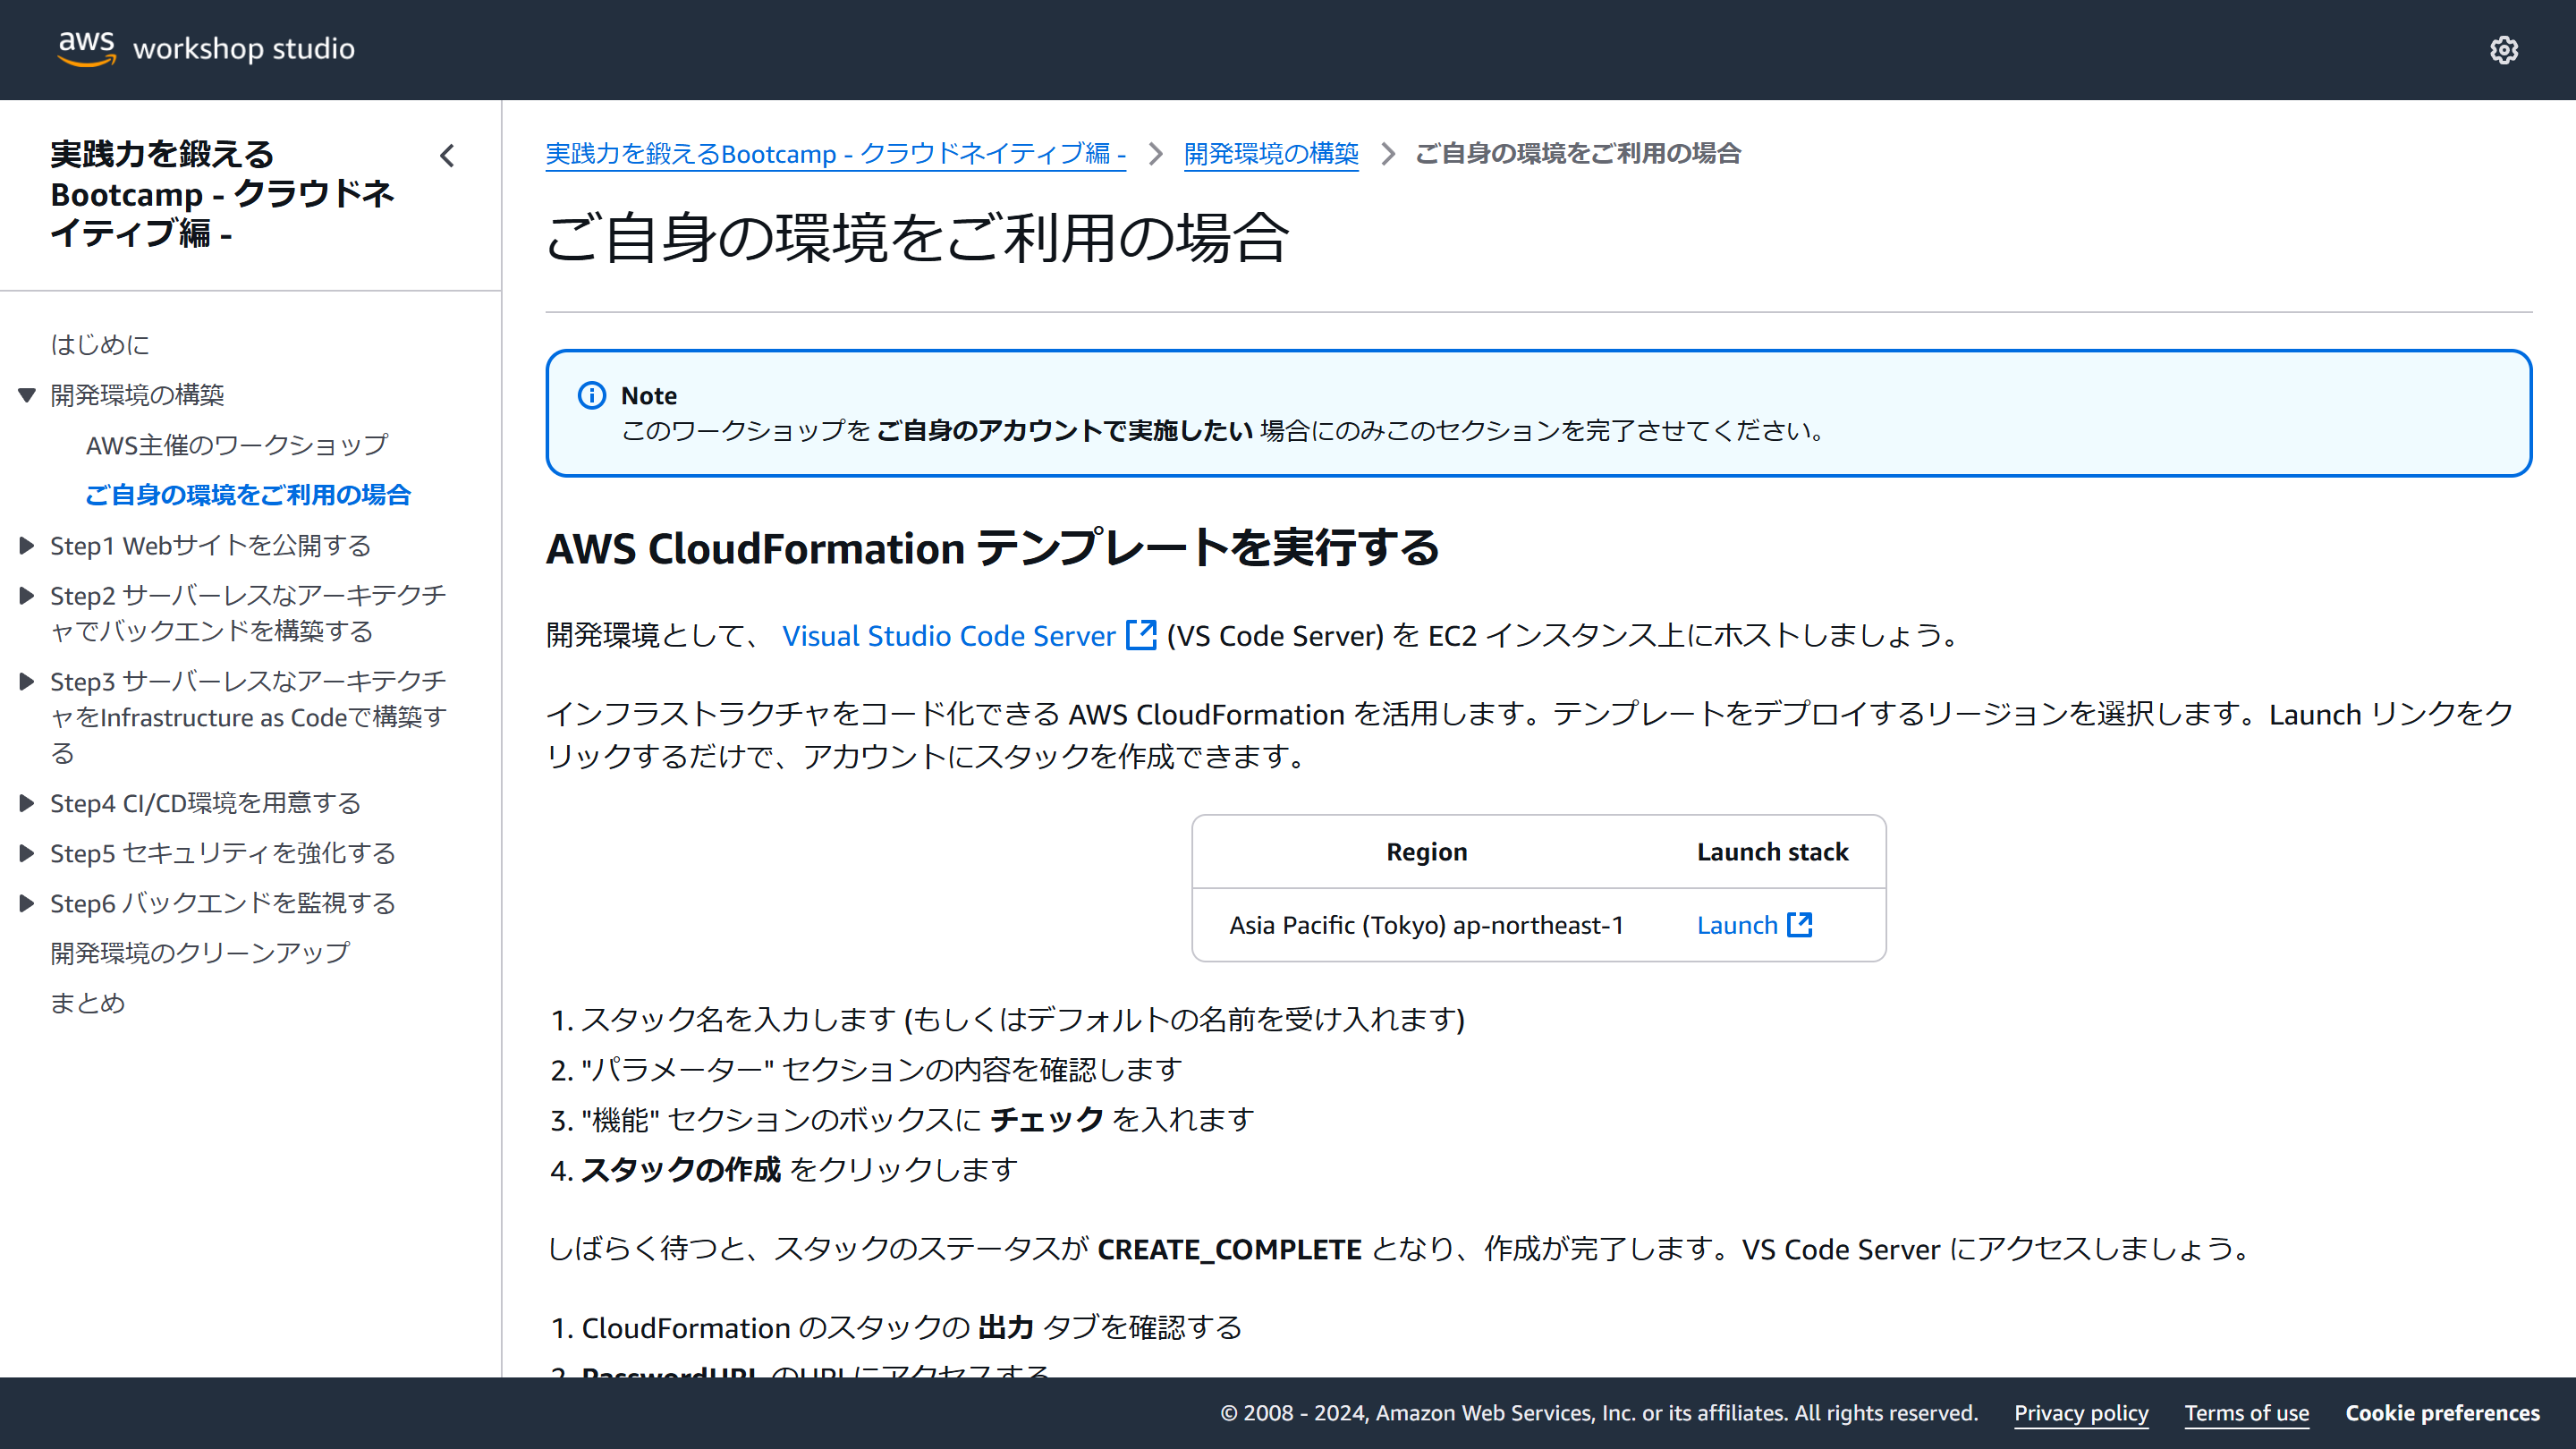Image resolution: width=2576 pixels, height=1449 pixels.
Task: Click the AWS logo in header
Action: tap(86, 48)
